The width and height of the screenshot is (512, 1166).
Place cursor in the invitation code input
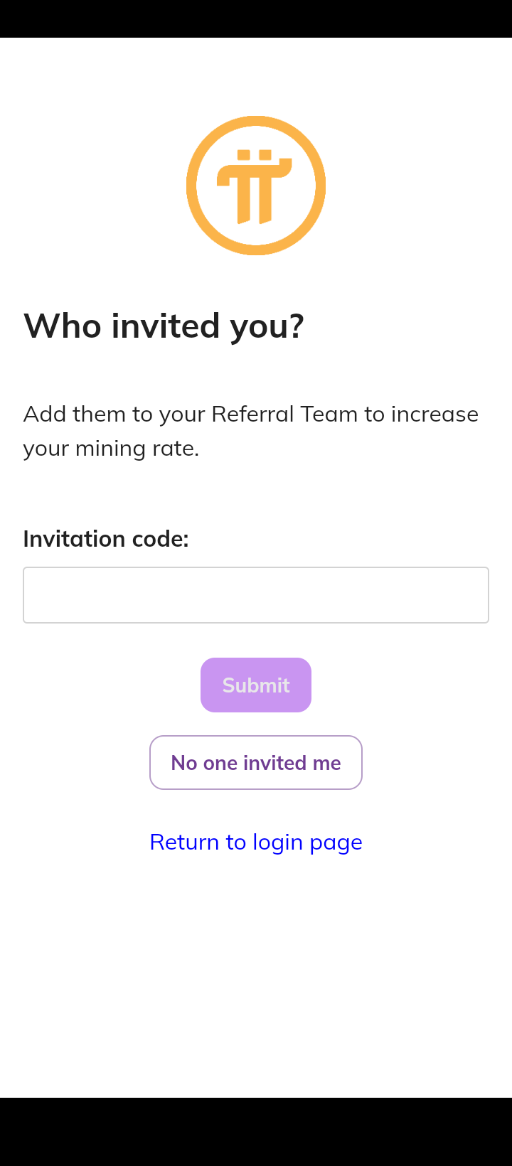tap(256, 595)
